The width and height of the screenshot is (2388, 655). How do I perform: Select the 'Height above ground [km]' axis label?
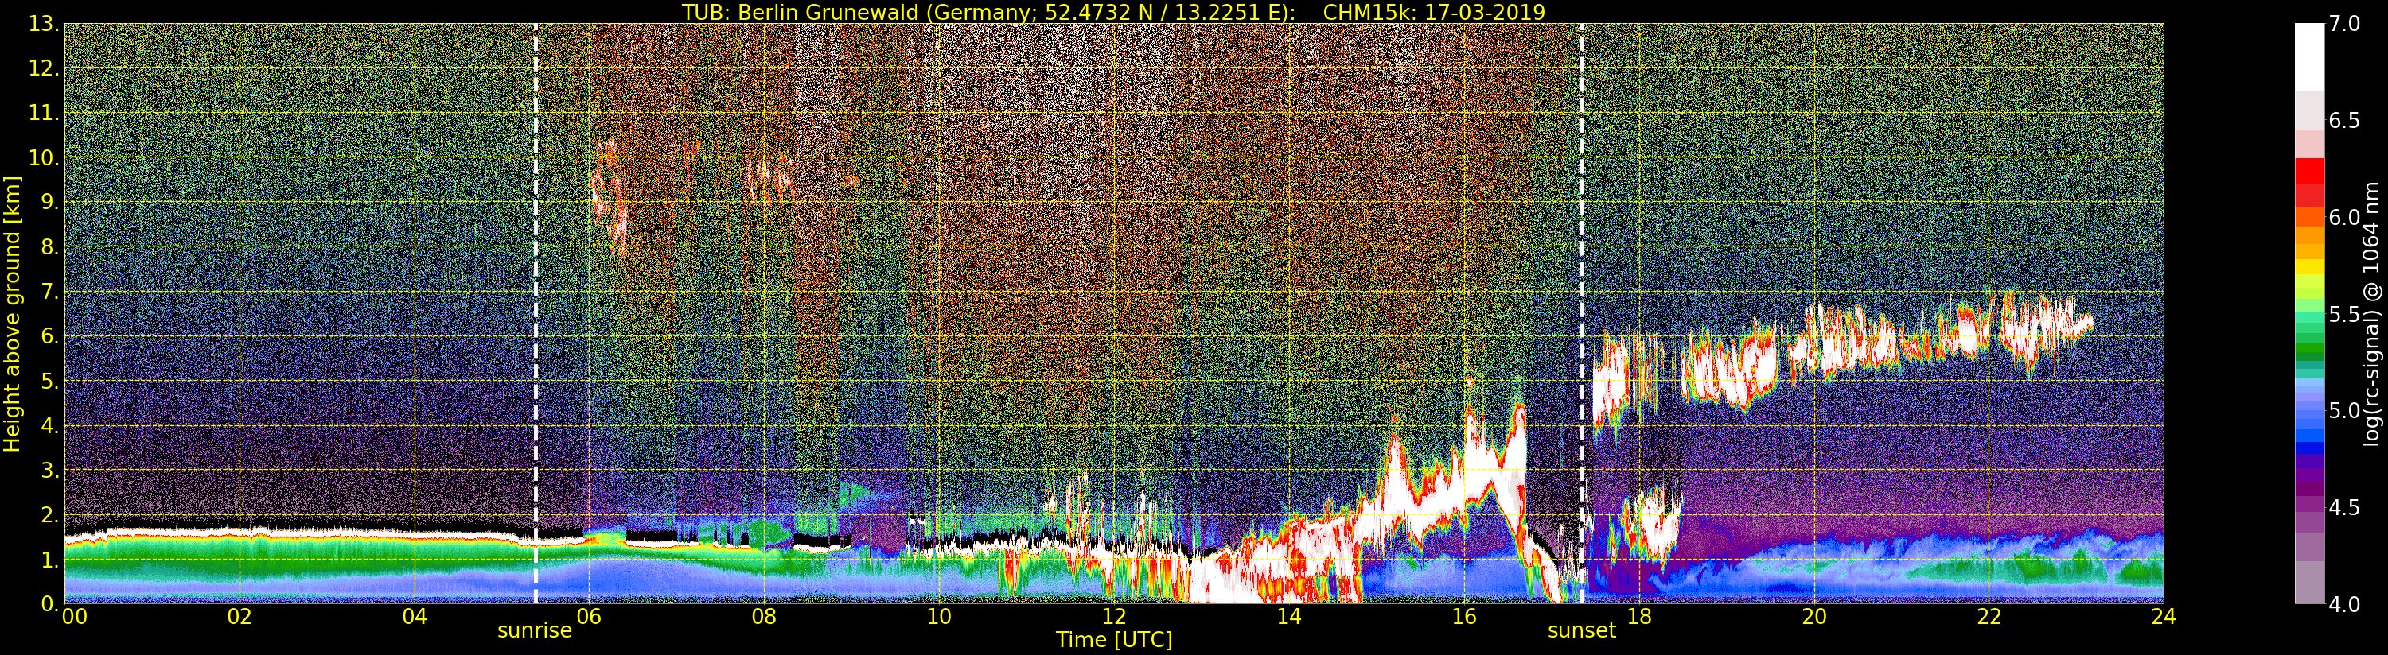pyautogui.click(x=12, y=314)
